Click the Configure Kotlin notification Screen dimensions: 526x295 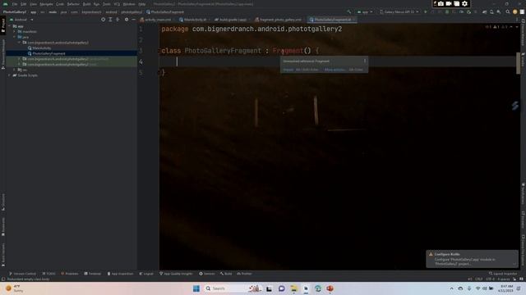tap(473, 259)
